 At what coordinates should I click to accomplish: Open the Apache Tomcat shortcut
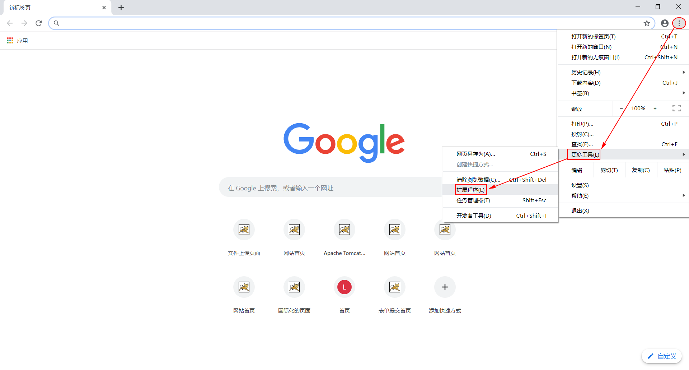(x=344, y=230)
